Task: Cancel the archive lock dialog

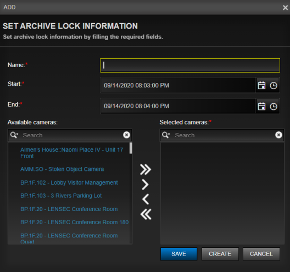Action: pos(261,254)
